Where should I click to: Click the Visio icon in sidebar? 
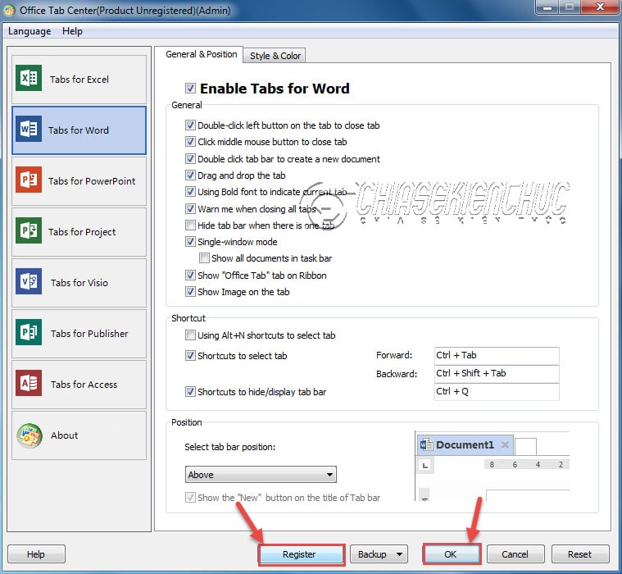(29, 281)
